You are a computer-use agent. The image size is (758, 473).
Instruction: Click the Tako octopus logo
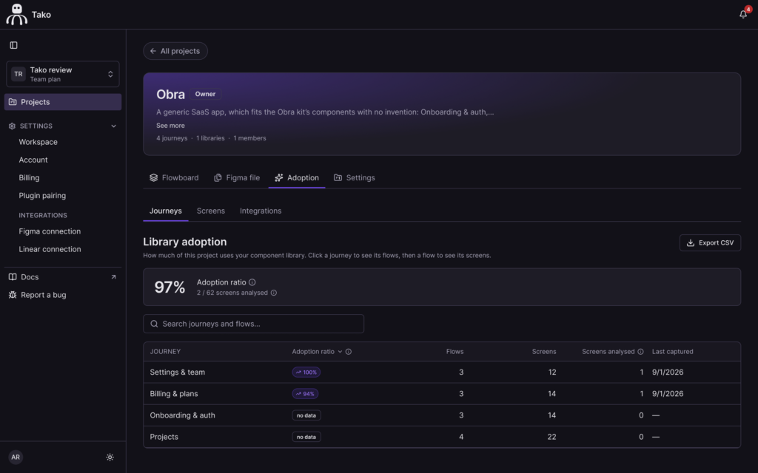[x=16, y=15]
